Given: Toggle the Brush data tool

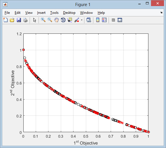Looking at the screenshot, I should [x=77, y=20].
